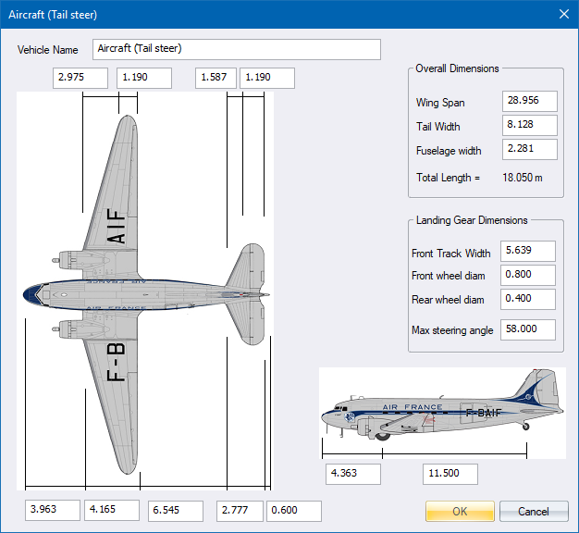Edit the Tail Width input box
Viewport: 579px width, 533px height.
pyautogui.click(x=529, y=126)
